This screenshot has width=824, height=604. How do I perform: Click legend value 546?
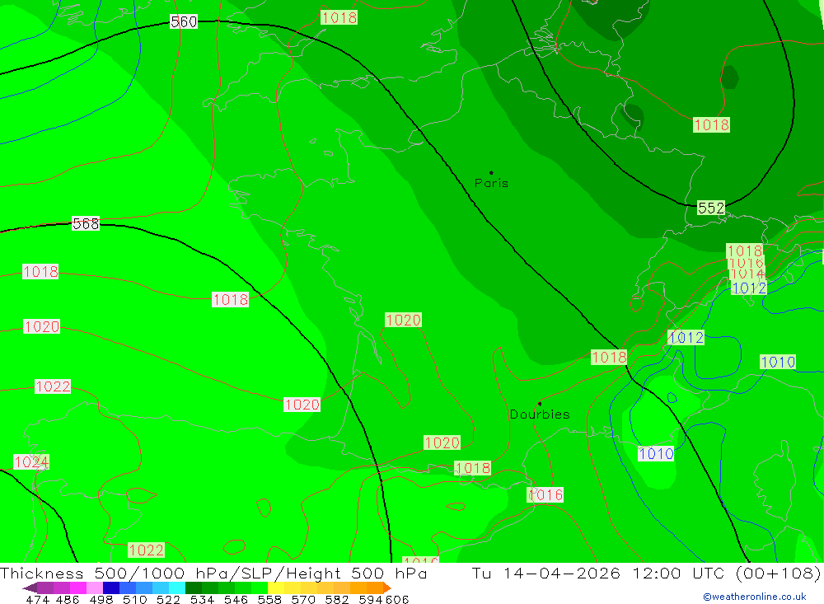(x=236, y=600)
